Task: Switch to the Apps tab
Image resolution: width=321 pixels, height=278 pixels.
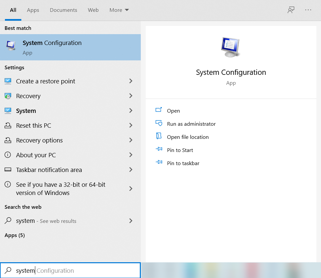Action: (33, 10)
